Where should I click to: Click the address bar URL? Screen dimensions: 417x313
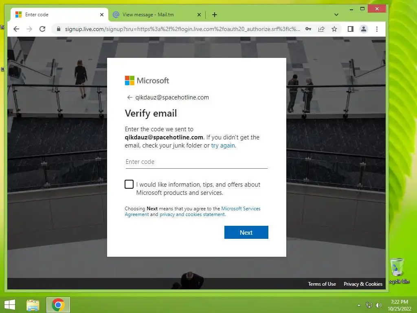coord(182,29)
